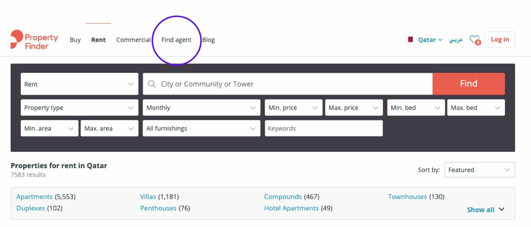Click the Log in button
The image size is (531, 227).
click(500, 40)
